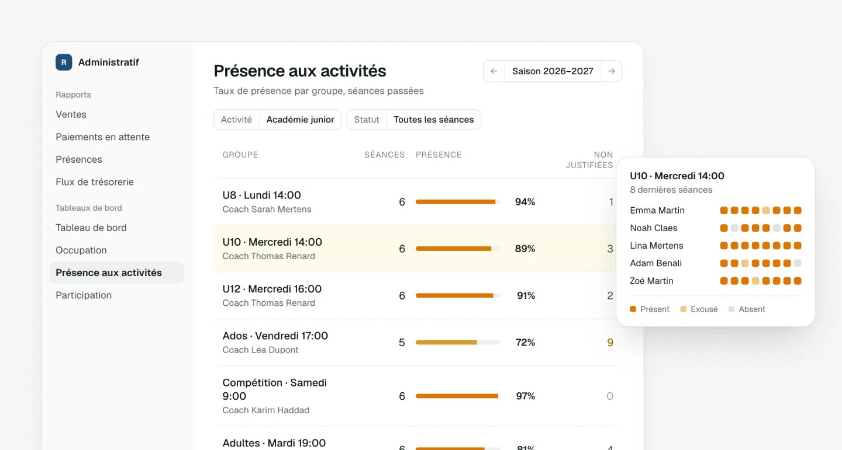
Task: Sort by the Présence column header
Action: point(439,155)
